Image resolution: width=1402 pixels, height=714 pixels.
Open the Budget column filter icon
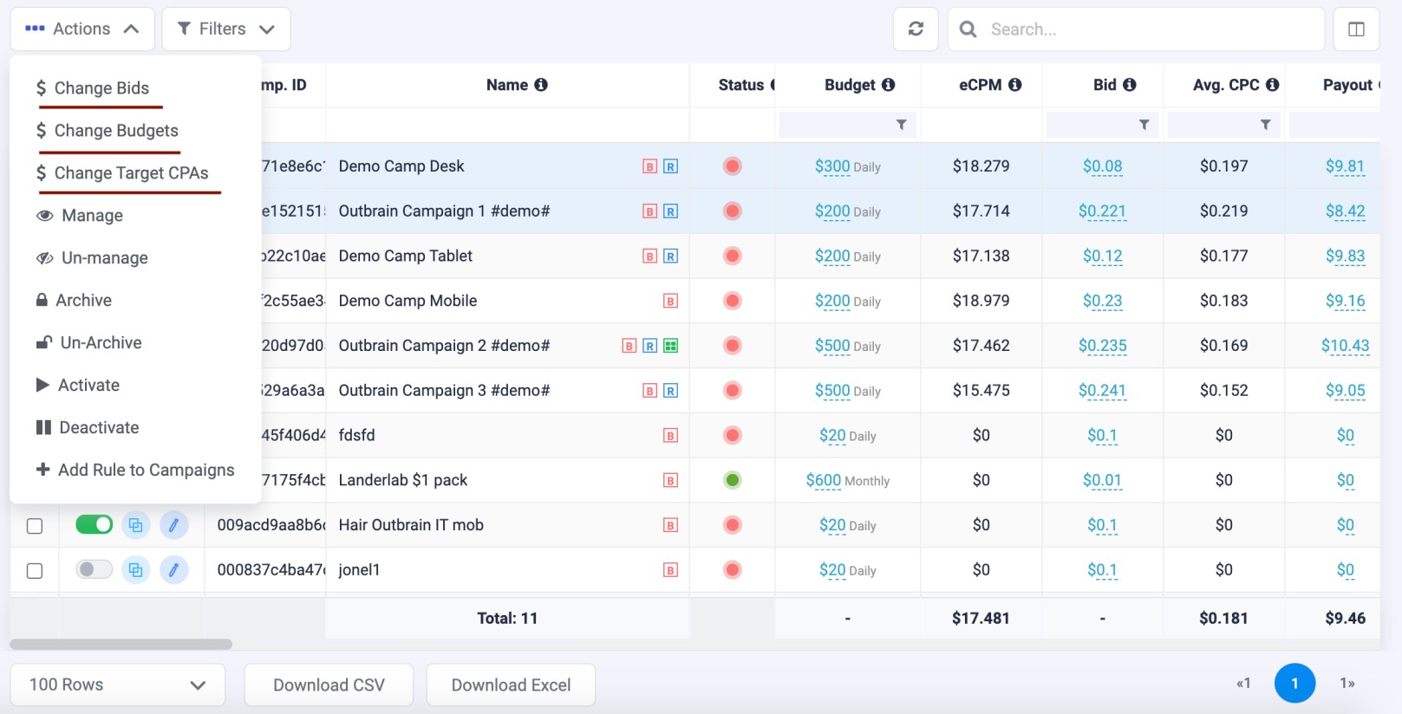point(902,125)
